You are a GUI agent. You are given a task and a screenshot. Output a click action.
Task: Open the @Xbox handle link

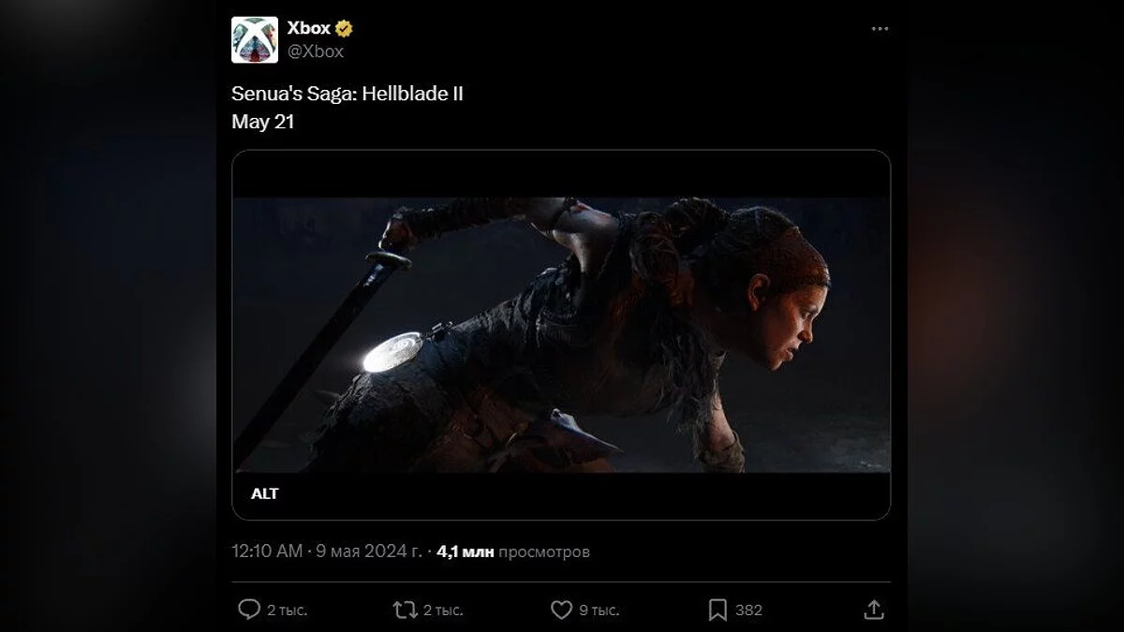tap(316, 51)
